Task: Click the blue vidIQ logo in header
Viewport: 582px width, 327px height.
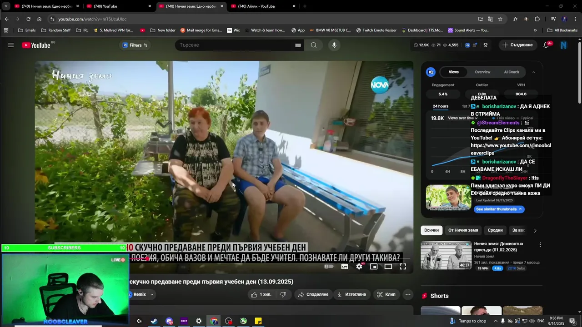Action: point(467,45)
